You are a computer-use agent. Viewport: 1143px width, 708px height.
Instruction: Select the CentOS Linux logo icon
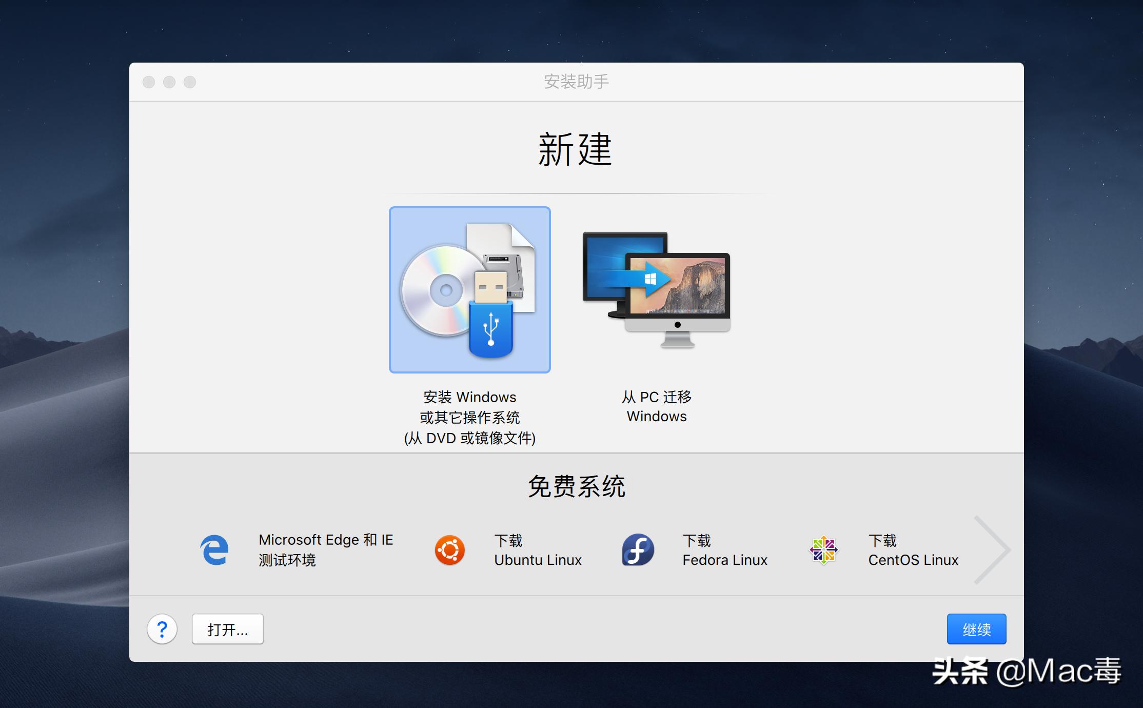824,549
